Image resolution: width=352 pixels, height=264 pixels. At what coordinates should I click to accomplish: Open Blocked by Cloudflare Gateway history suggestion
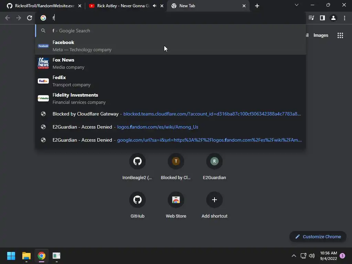[x=170, y=114]
